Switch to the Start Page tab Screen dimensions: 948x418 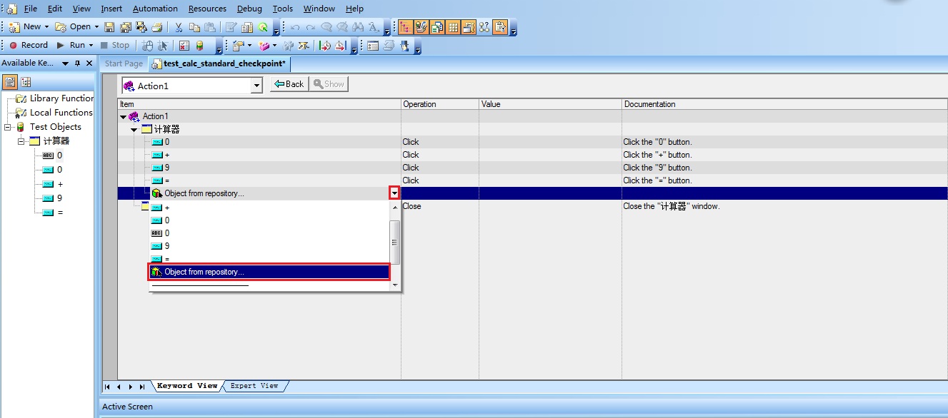pyautogui.click(x=124, y=63)
